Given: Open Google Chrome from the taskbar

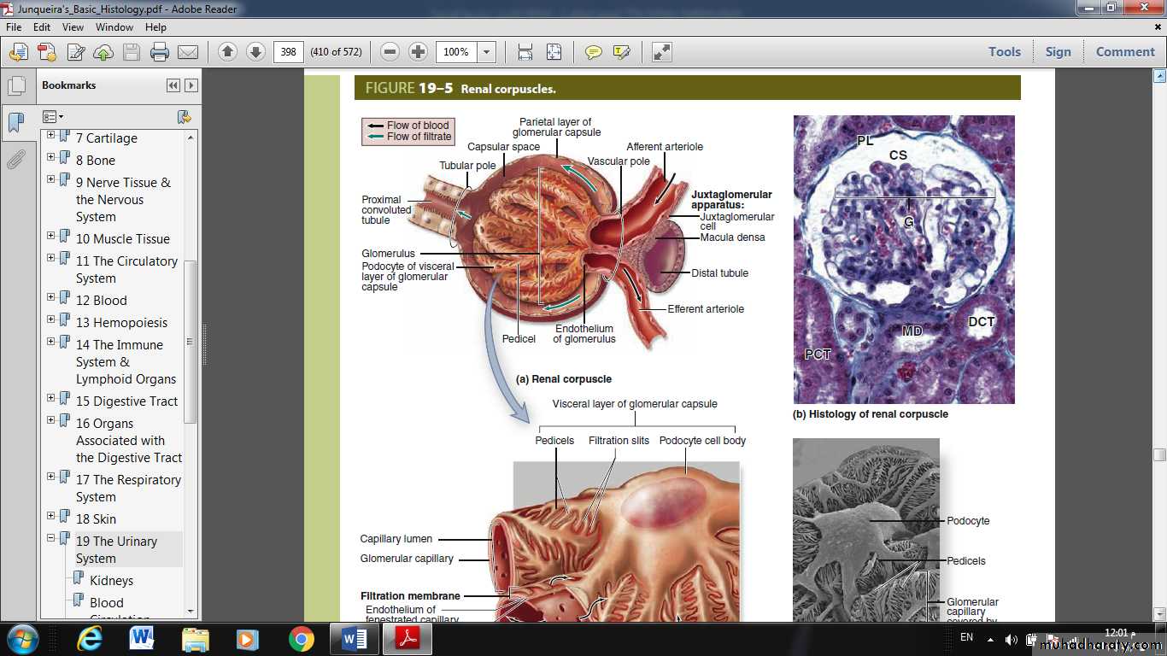Looking at the screenshot, I should click(x=301, y=639).
